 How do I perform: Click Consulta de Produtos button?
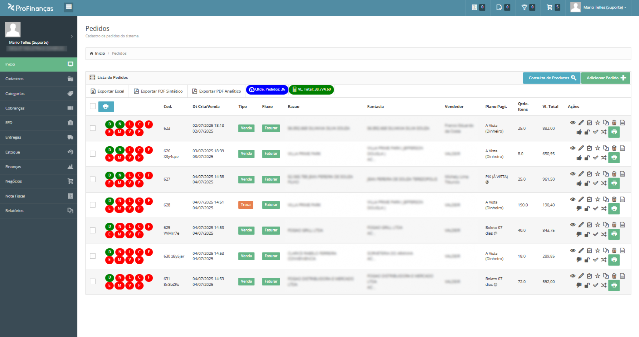(x=552, y=78)
